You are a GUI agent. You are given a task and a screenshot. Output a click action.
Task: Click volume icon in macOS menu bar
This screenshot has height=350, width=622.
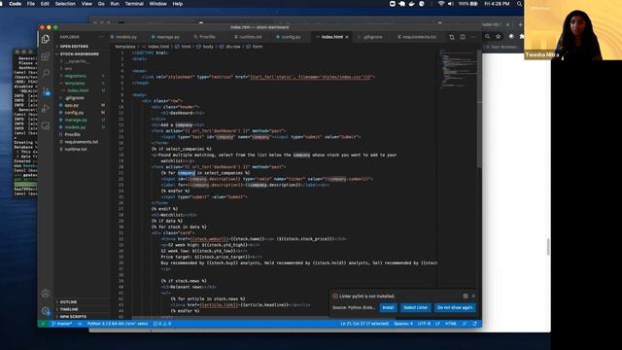coord(450,4)
